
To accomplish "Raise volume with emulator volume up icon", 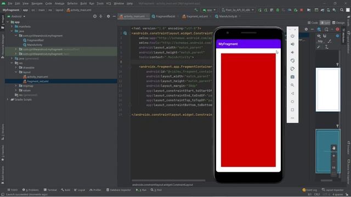I will [x=292, y=44].
